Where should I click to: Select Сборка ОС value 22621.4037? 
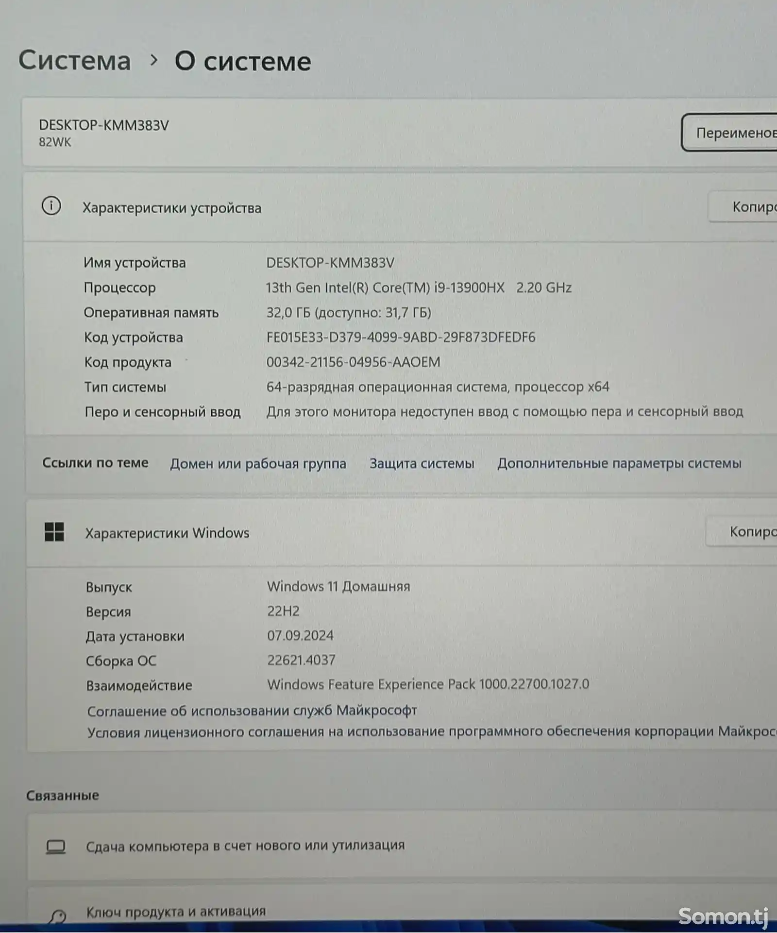301,660
